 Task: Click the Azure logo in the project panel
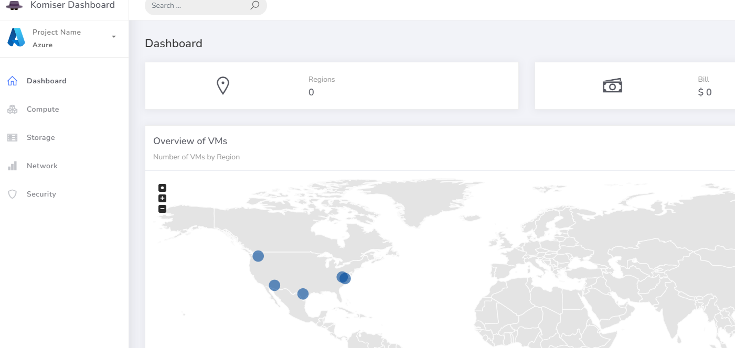click(x=15, y=38)
